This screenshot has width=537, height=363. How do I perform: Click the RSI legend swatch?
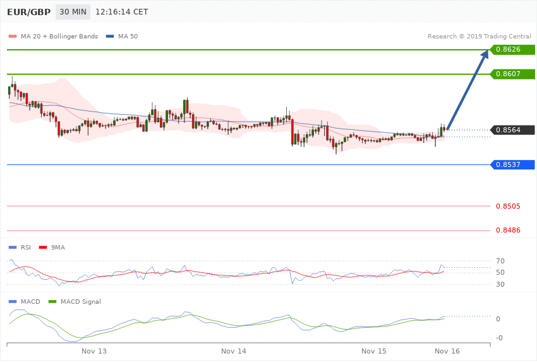tap(13, 248)
